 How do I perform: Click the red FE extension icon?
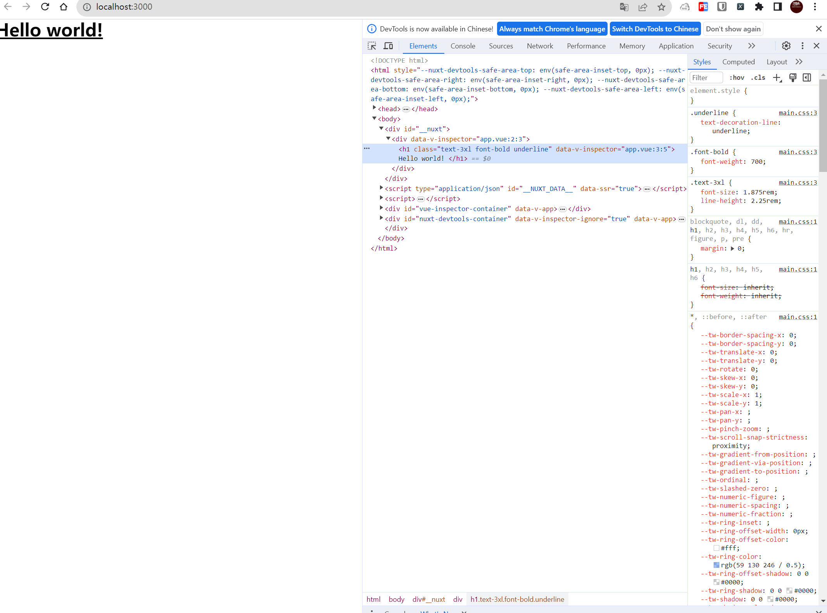[703, 7]
